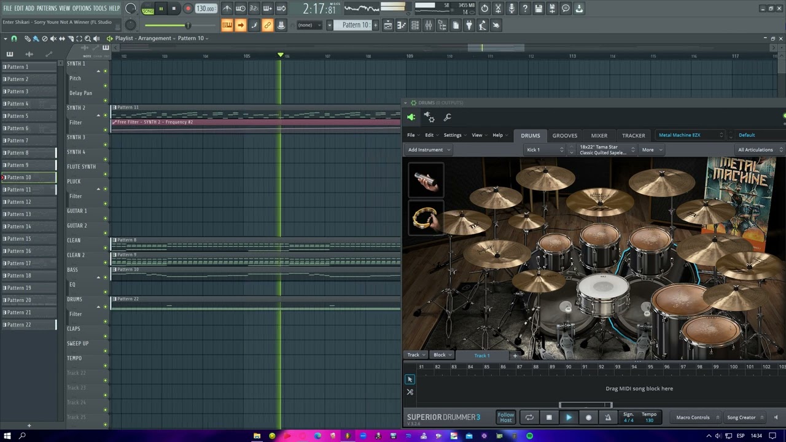The image size is (786, 442).
Task: Open the plugin picker plug icon
Action: (x=469, y=25)
